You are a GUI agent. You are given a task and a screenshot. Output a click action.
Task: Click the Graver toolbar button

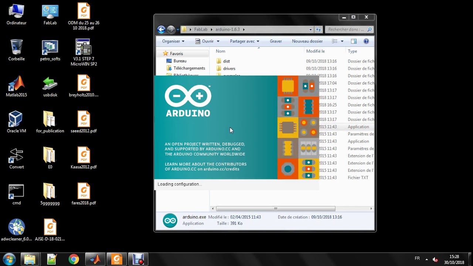(x=276, y=41)
